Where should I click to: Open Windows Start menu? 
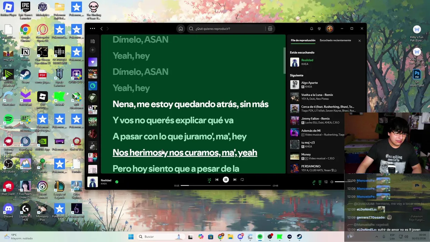click(x=131, y=237)
